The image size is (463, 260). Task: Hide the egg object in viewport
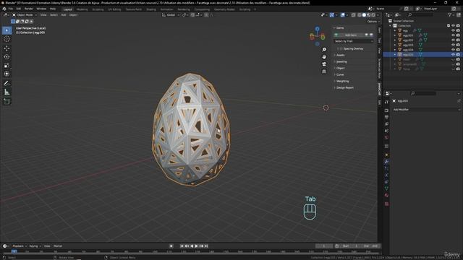(x=454, y=30)
